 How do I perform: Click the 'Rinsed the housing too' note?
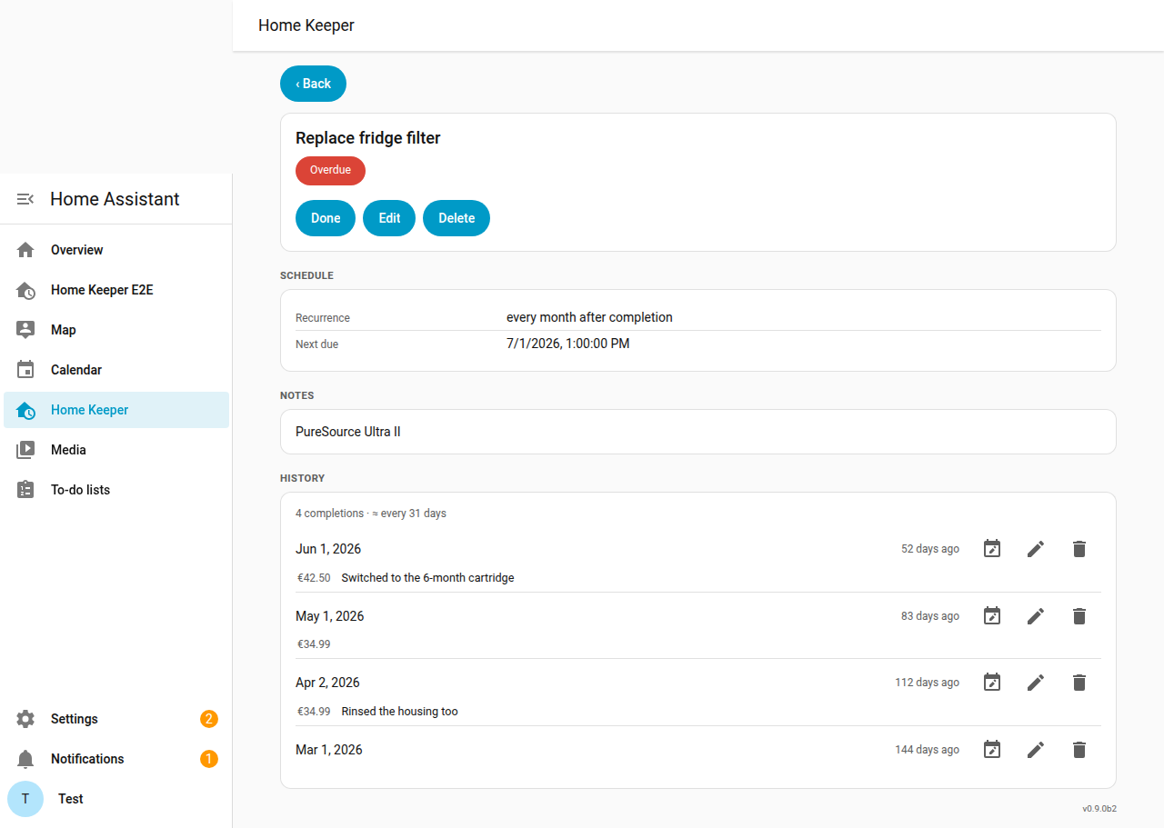coord(400,712)
